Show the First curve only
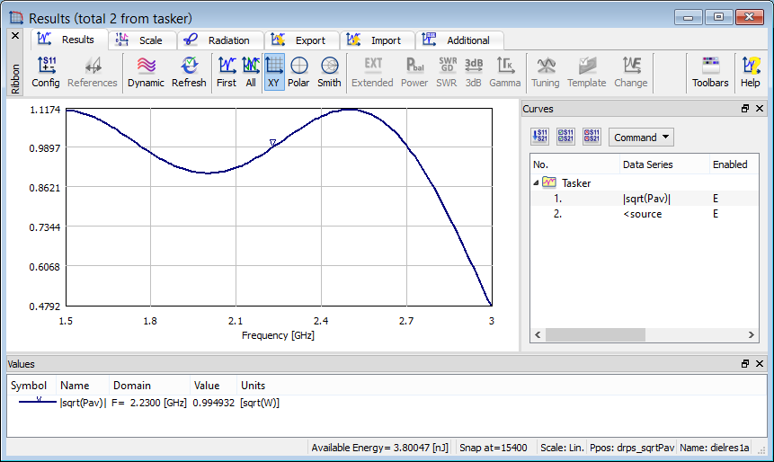 (x=227, y=72)
